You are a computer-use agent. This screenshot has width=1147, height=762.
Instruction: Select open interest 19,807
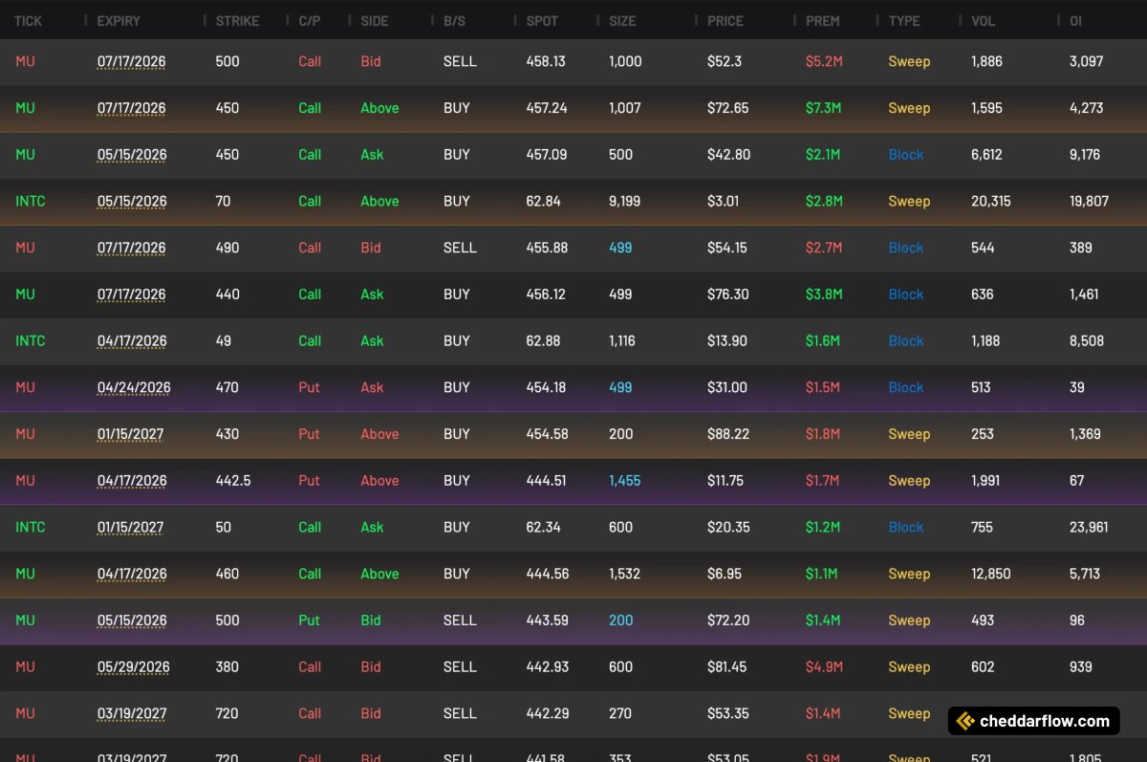(1090, 201)
